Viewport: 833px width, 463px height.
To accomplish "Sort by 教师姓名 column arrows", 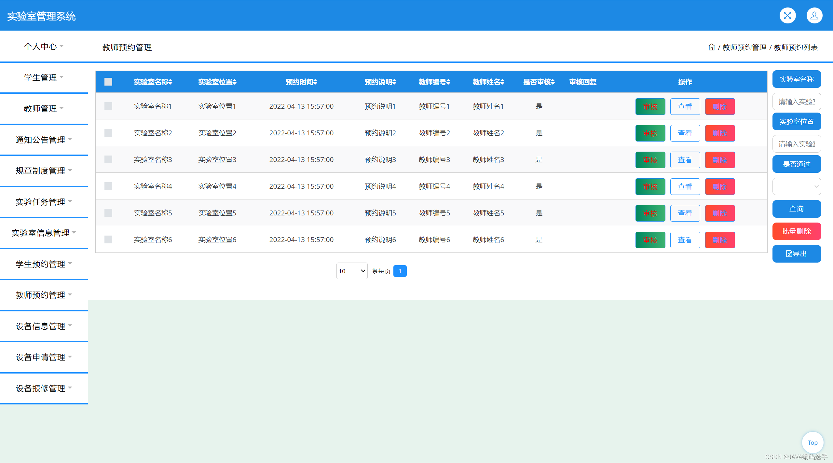I will tap(502, 82).
